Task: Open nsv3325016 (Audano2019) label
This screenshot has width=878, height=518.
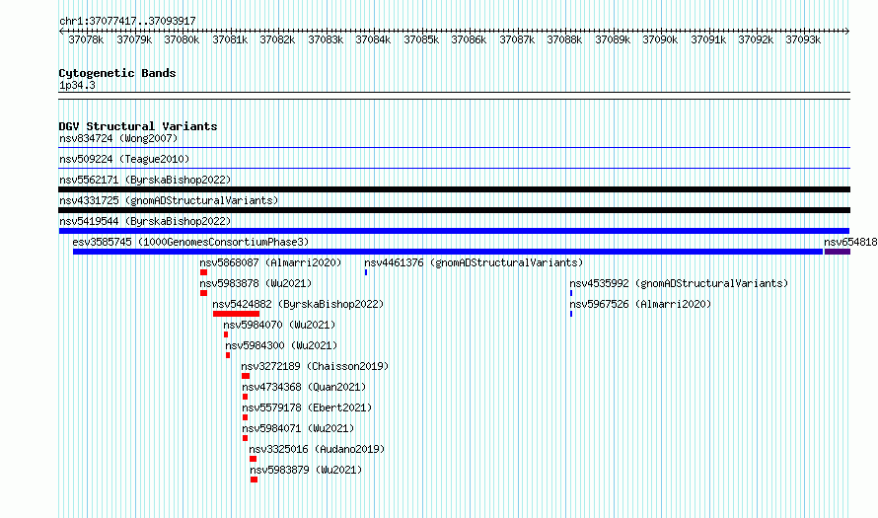Action: (317, 449)
